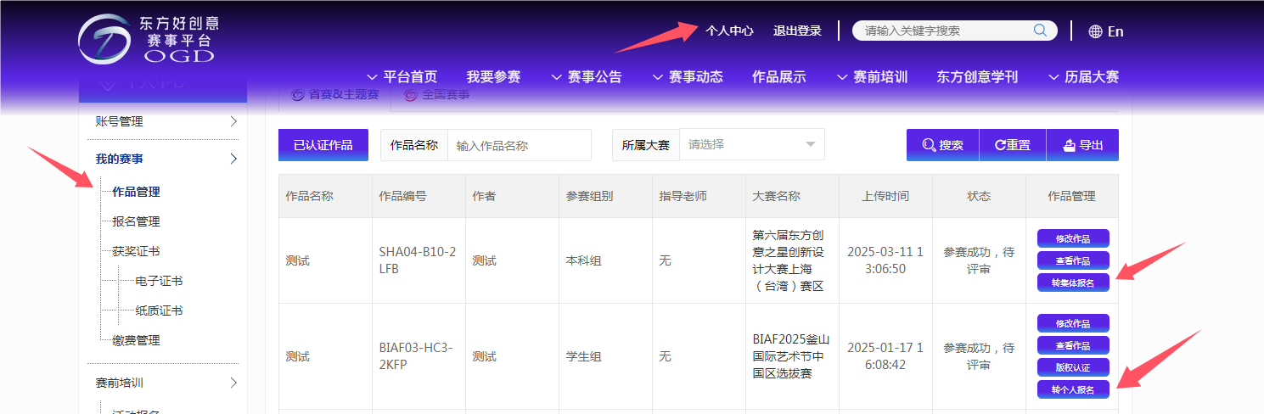Click the 已认证作品 button
This screenshot has height=414, width=1264.
click(323, 145)
